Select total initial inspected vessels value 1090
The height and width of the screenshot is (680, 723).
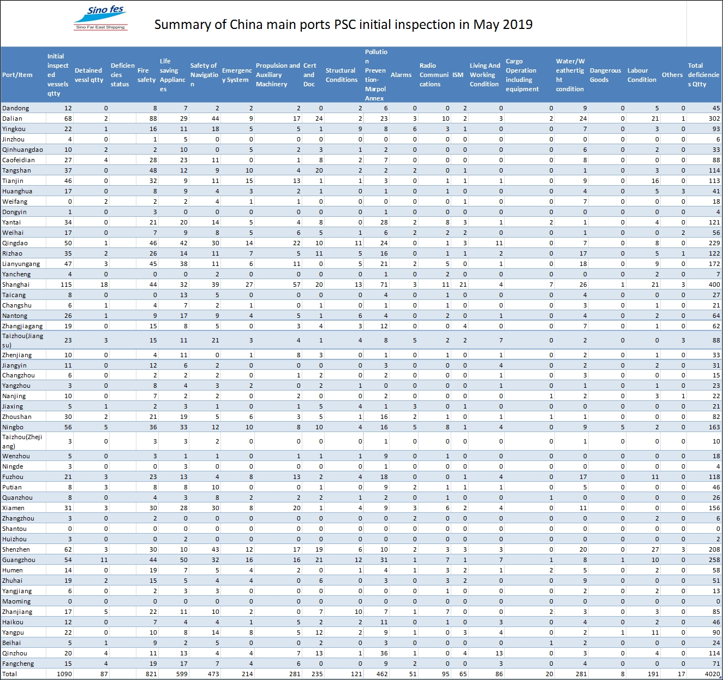(64, 674)
